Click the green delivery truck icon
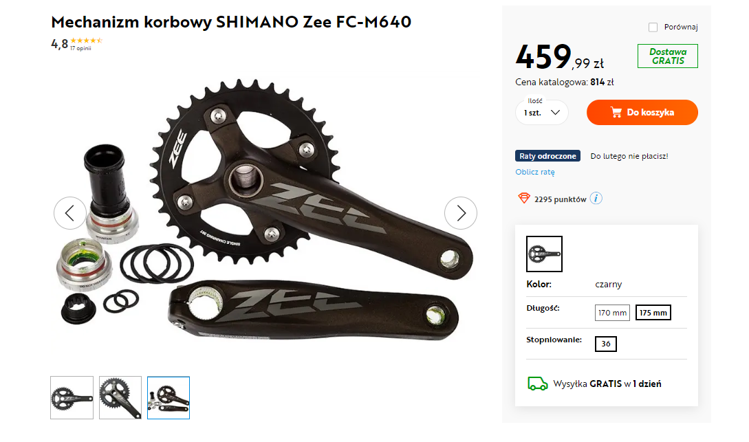This screenshot has height=442, width=749. tap(537, 384)
